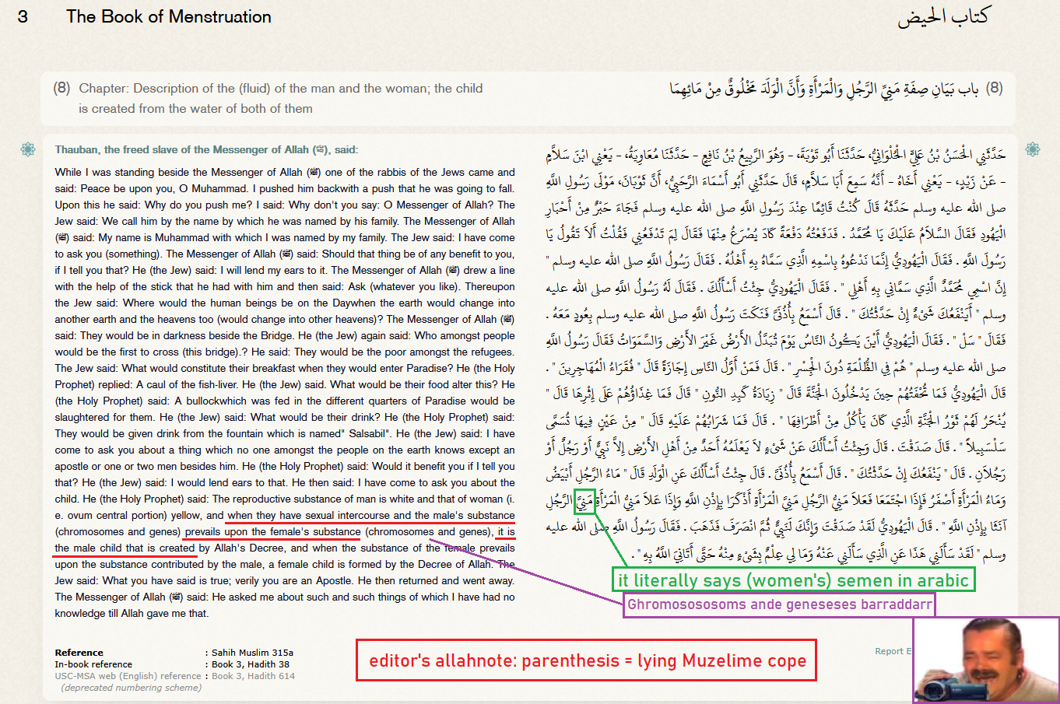Click the narrator line "Thauban, the freed slave"
1060x704 pixels.
pos(206,149)
